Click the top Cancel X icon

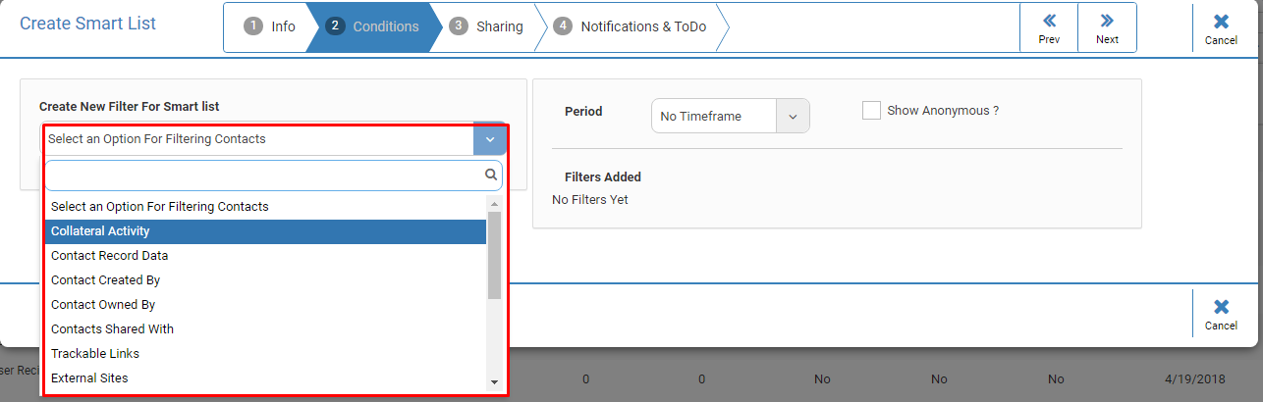coord(1221,22)
